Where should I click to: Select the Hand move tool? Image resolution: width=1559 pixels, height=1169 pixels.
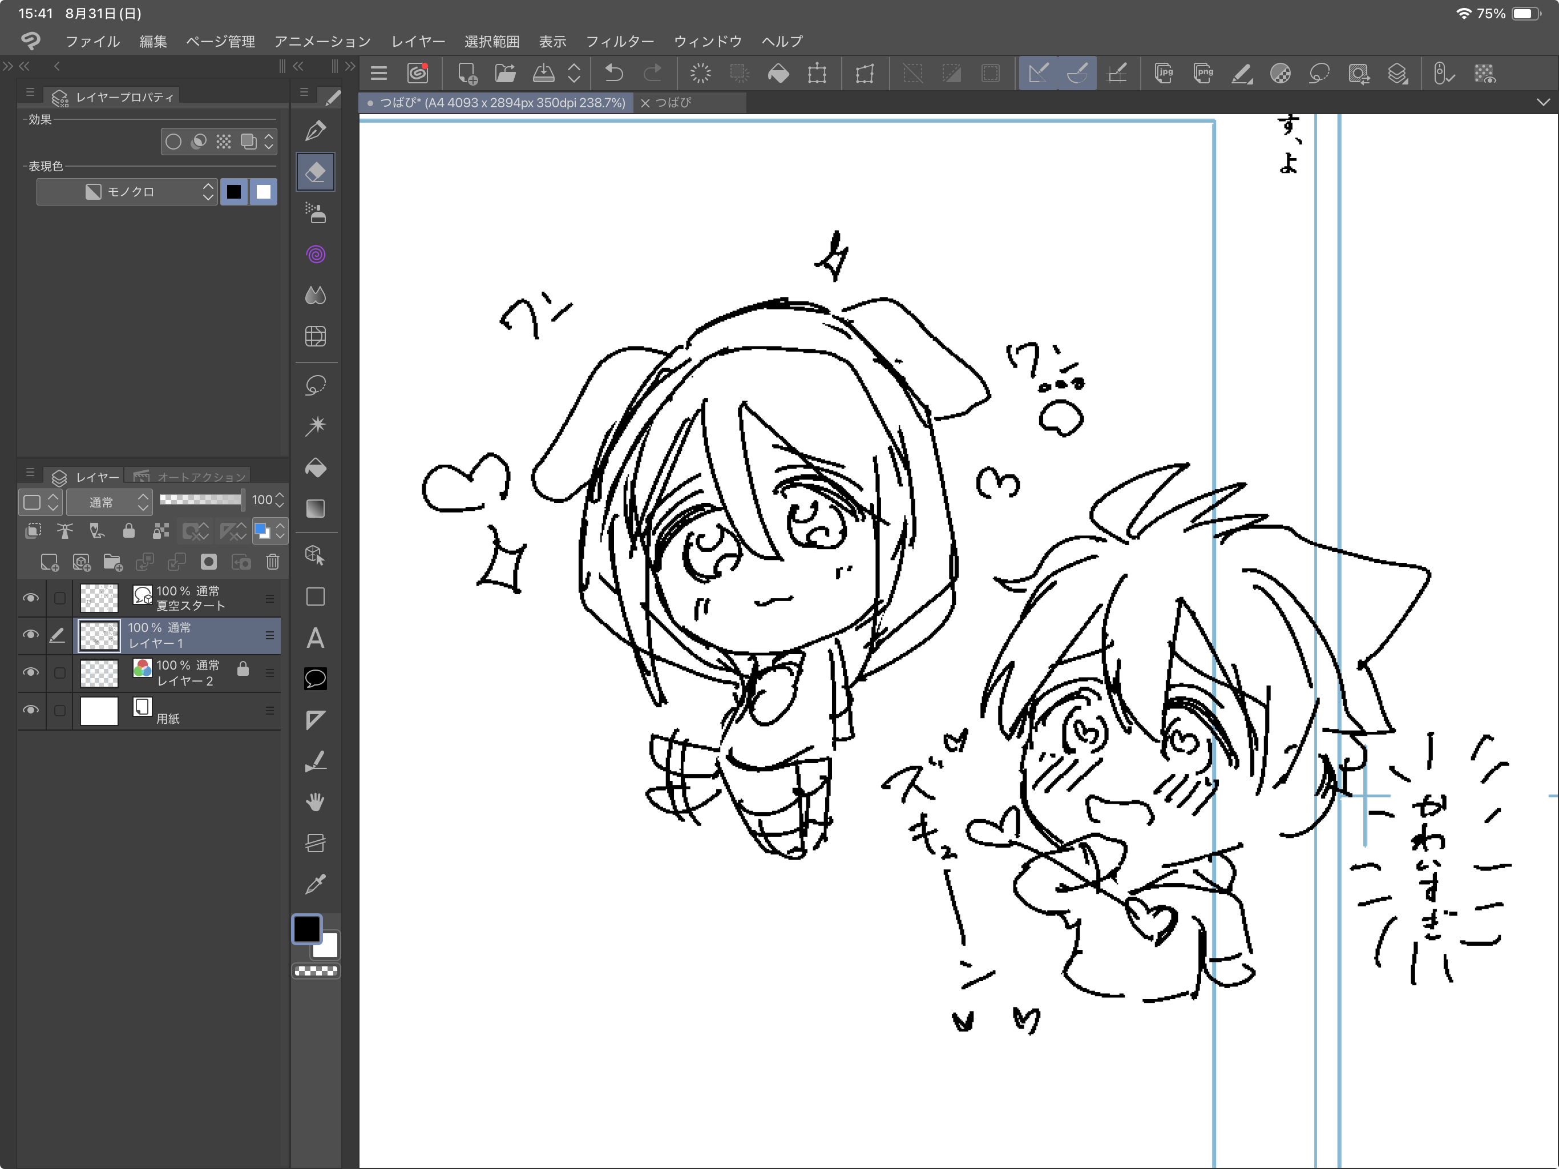pyautogui.click(x=315, y=801)
